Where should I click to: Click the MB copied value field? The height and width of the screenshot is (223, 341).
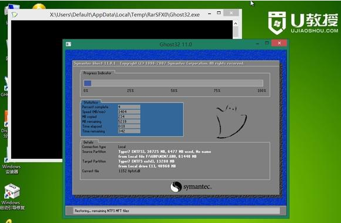(x=129, y=117)
